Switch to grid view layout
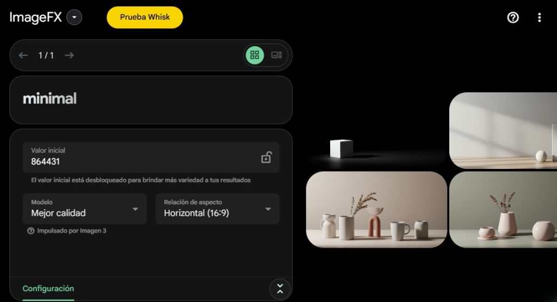 pyautogui.click(x=255, y=55)
